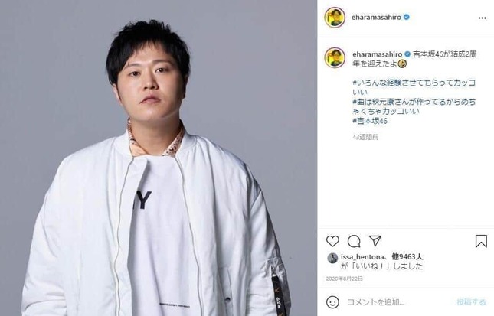
Task: Open eharamasahiro username link in caption
Action: pyautogui.click(x=377, y=54)
